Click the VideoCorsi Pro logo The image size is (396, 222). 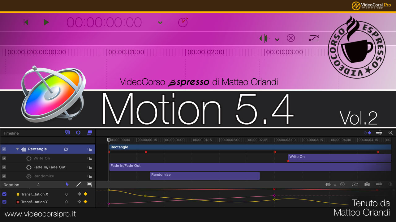tap(371, 6)
